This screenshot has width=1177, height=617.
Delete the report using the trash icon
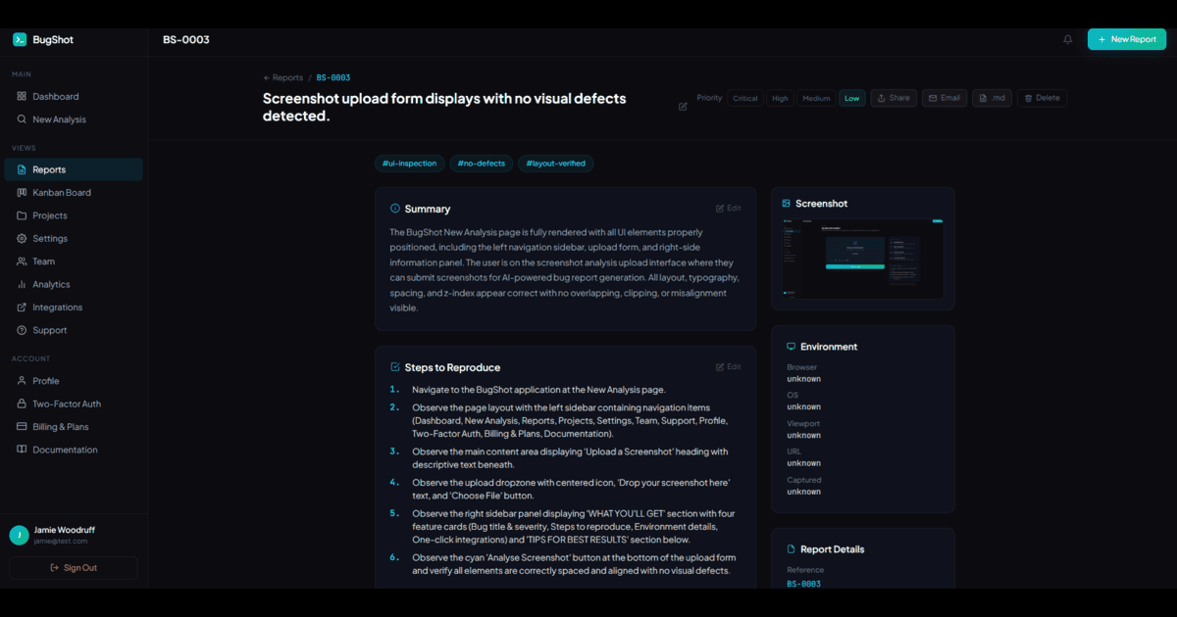point(1041,98)
